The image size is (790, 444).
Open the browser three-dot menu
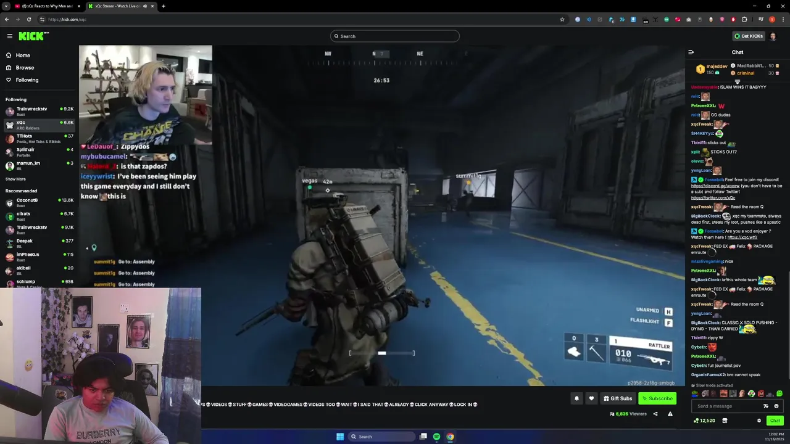(x=783, y=19)
